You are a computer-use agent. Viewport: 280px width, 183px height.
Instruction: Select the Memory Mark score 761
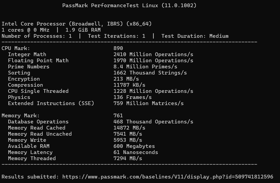coord(118,116)
